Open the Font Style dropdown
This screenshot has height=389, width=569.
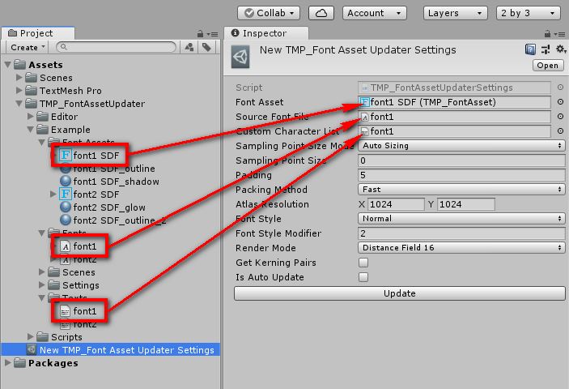461,218
